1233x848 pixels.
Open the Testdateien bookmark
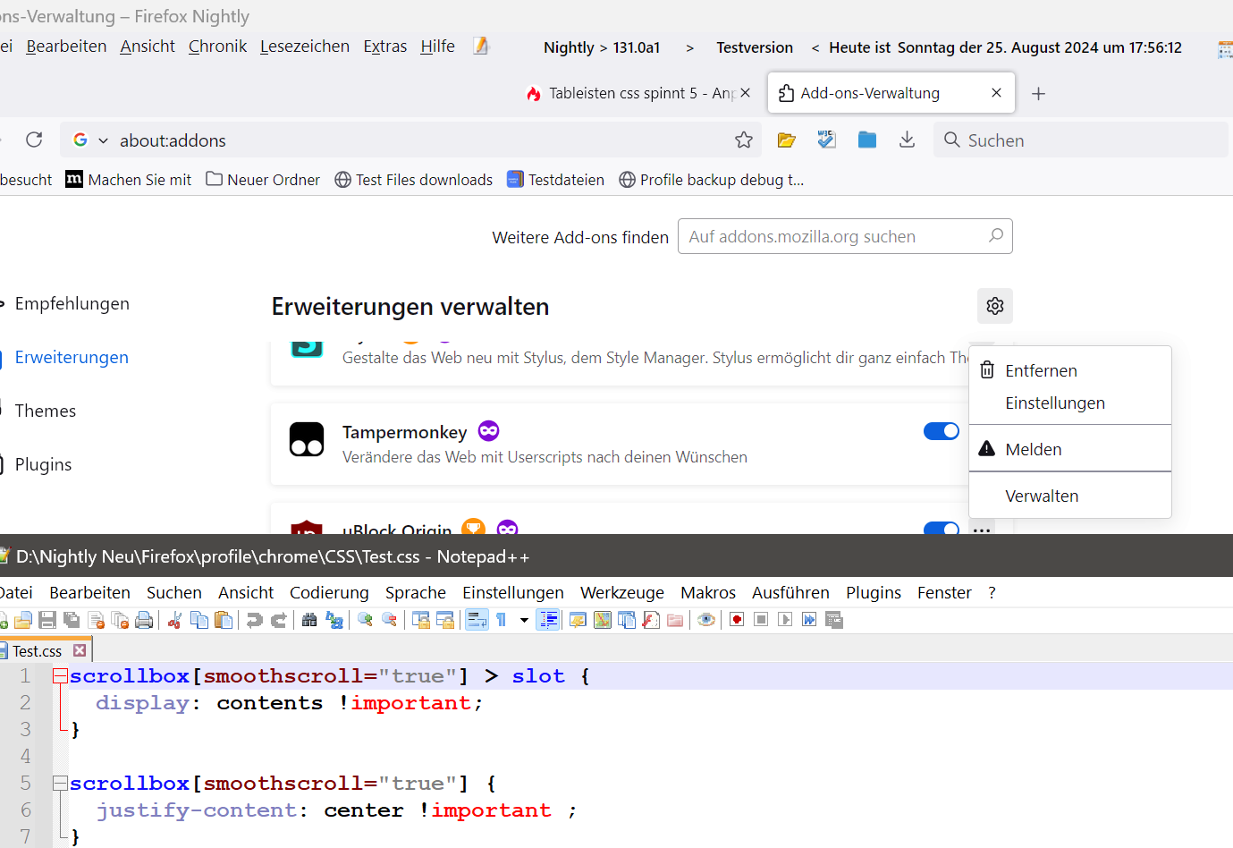point(555,180)
